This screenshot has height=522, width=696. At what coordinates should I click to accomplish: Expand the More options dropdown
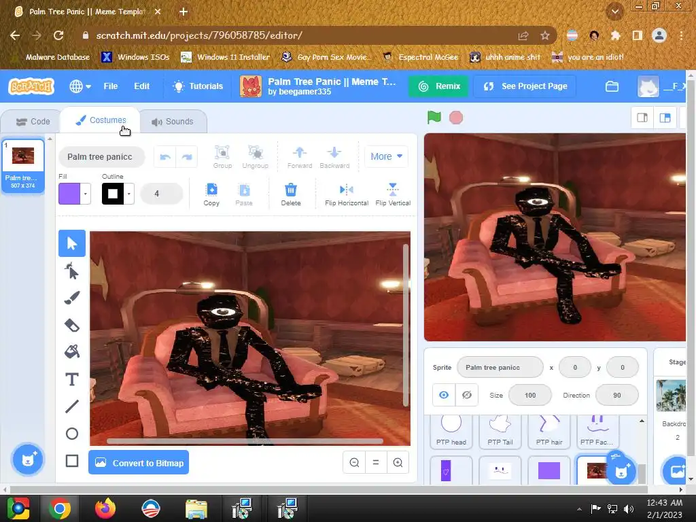pyautogui.click(x=386, y=156)
